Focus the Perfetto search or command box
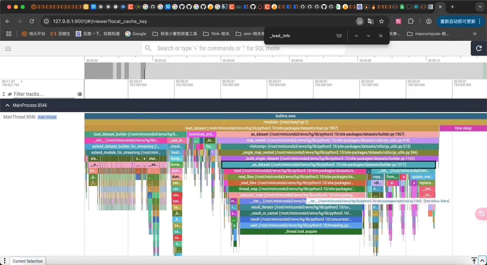The image size is (487, 265). click(x=243, y=48)
